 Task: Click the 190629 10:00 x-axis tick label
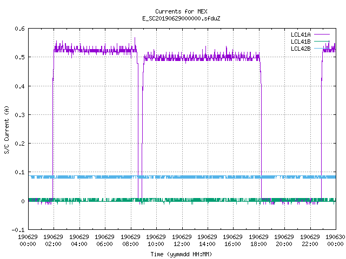[156, 241]
